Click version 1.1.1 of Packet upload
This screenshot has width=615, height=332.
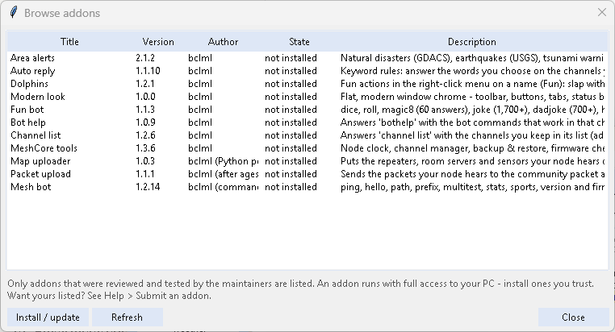click(x=144, y=174)
